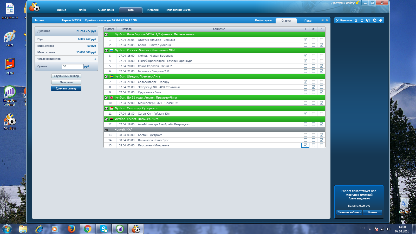The height and width of the screenshot is (234, 416).
Task: Switch to the Лайв tab
Action: [82, 10]
